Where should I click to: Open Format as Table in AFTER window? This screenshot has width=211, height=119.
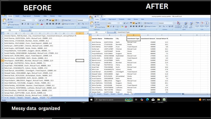(186, 25)
